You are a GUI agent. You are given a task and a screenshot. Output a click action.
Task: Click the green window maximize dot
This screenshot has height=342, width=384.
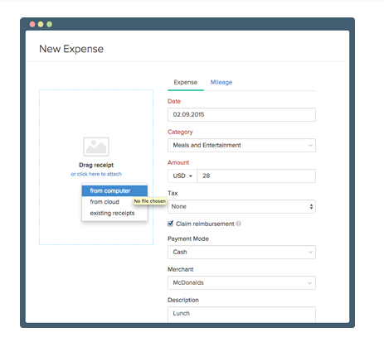(x=49, y=24)
